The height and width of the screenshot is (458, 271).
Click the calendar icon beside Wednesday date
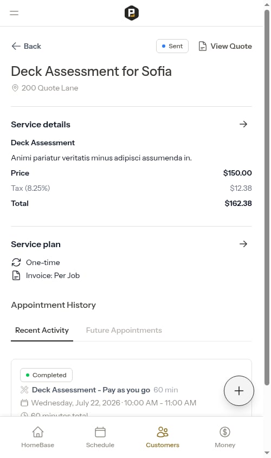24,403
